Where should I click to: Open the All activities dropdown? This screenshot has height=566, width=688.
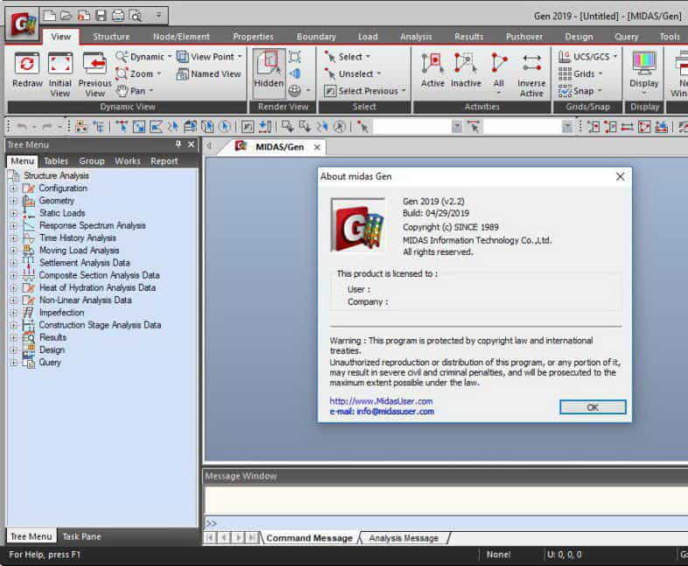498,93
